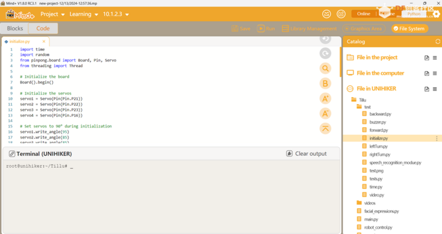Screen dimensions: 442x234
Task: Click the redo arrow icon in editor
Action: pos(325,53)
